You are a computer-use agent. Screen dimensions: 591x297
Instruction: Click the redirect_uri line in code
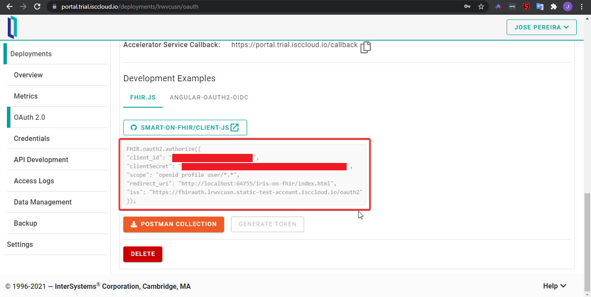[231, 183]
